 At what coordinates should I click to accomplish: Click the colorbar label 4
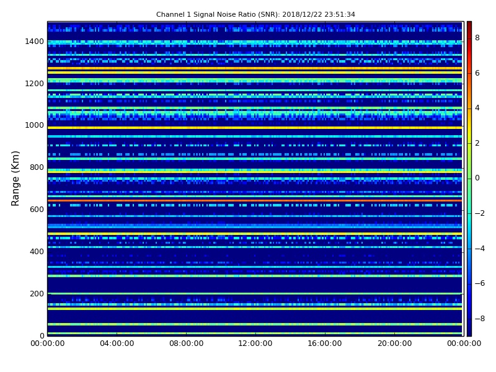pos(477,108)
